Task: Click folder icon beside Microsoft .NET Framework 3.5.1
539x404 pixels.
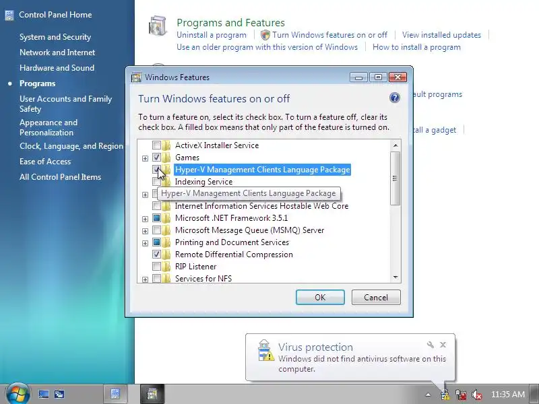Action: coord(166,218)
